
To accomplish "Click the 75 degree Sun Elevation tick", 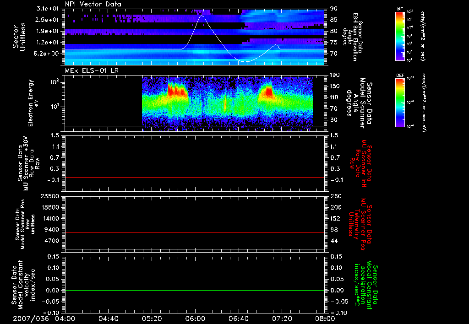I will click(x=334, y=43).
